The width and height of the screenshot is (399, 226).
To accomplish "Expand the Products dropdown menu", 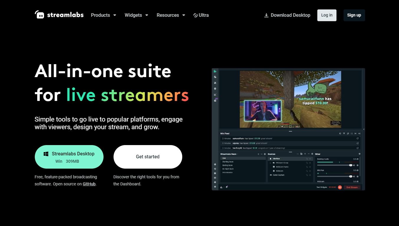I will 104,15.
